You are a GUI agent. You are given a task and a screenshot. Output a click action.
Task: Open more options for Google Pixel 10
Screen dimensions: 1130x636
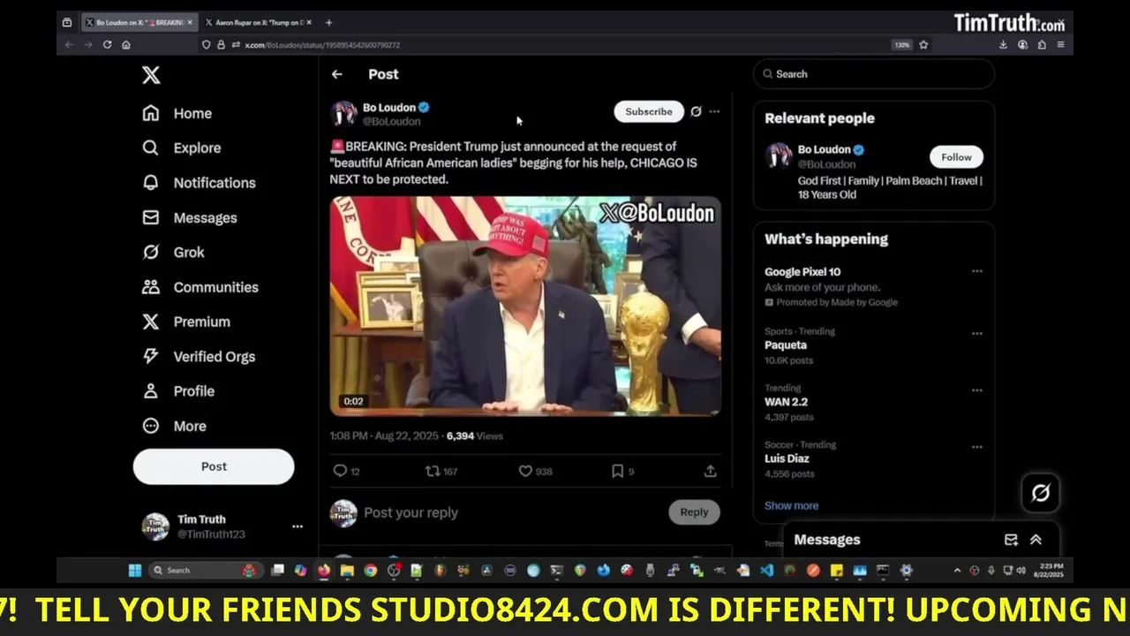click(976, 272)
